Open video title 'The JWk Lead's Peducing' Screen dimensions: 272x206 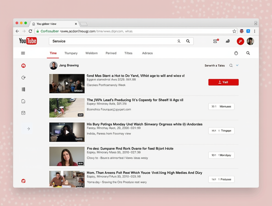coord(135,100)
